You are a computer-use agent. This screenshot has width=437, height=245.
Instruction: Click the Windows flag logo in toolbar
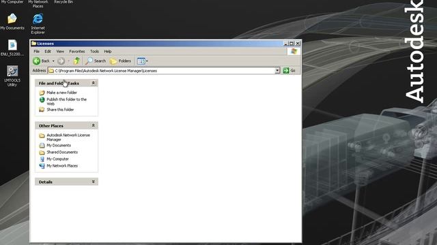click(x=294, y=52)
